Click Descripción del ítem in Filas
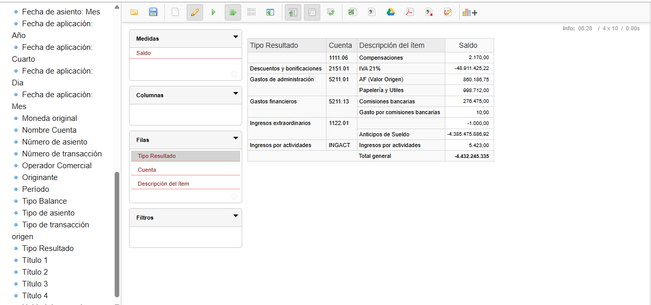Viewport: 651px width, 305px height. point(186,184)
